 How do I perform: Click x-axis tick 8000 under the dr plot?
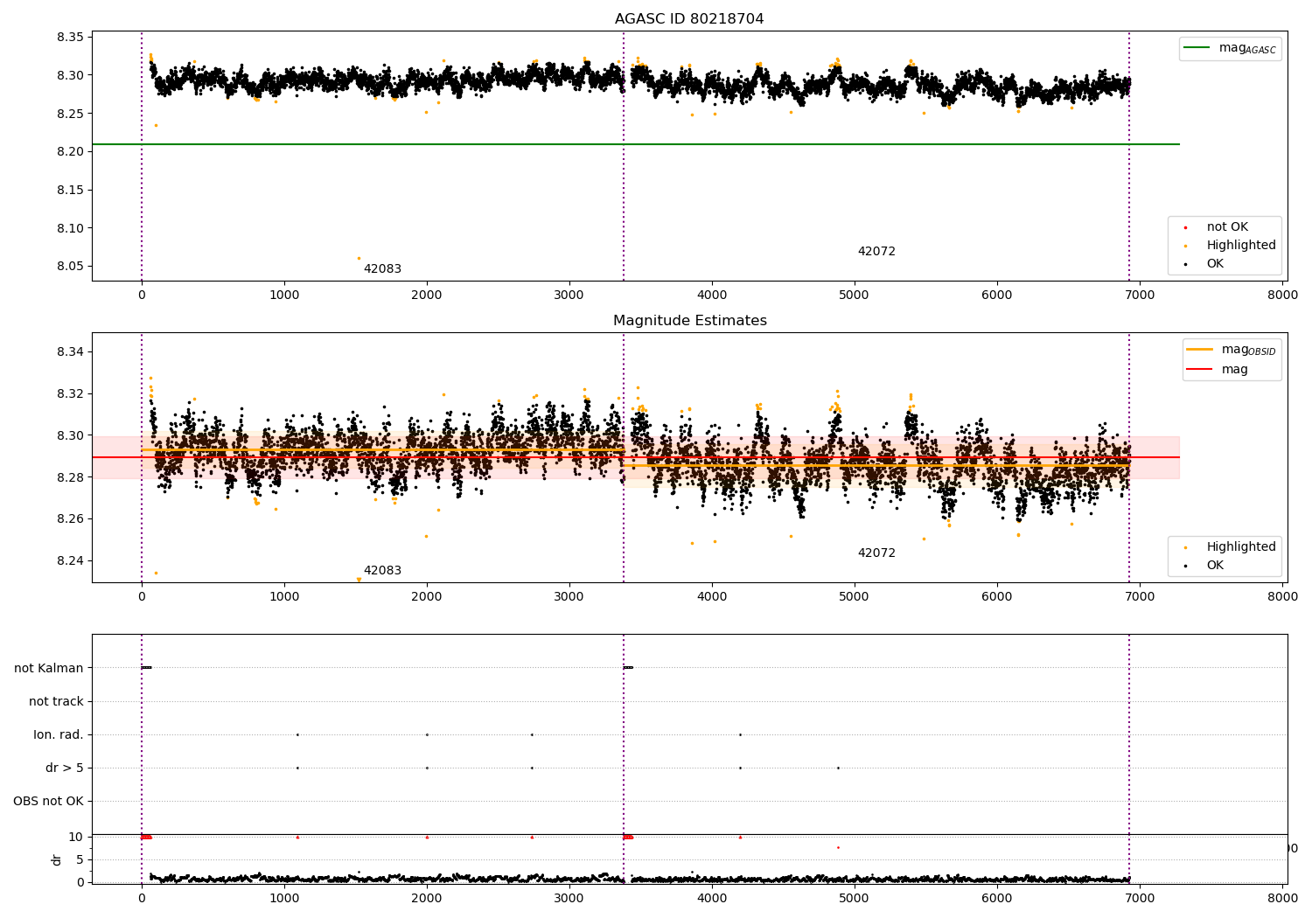coord(1283,898)
